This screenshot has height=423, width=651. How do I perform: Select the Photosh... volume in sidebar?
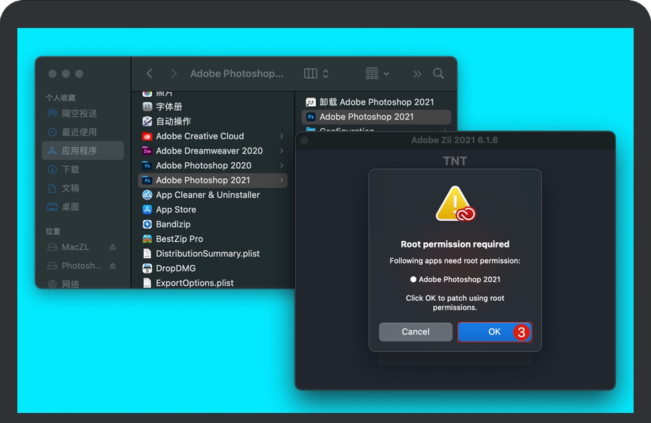pyautogui.click(x=75, y=266)
